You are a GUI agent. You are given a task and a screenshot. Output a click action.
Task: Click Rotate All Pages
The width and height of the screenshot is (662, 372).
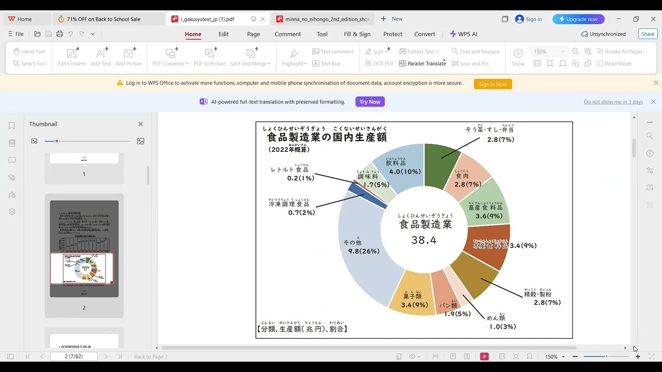click(x=620, y=52)
